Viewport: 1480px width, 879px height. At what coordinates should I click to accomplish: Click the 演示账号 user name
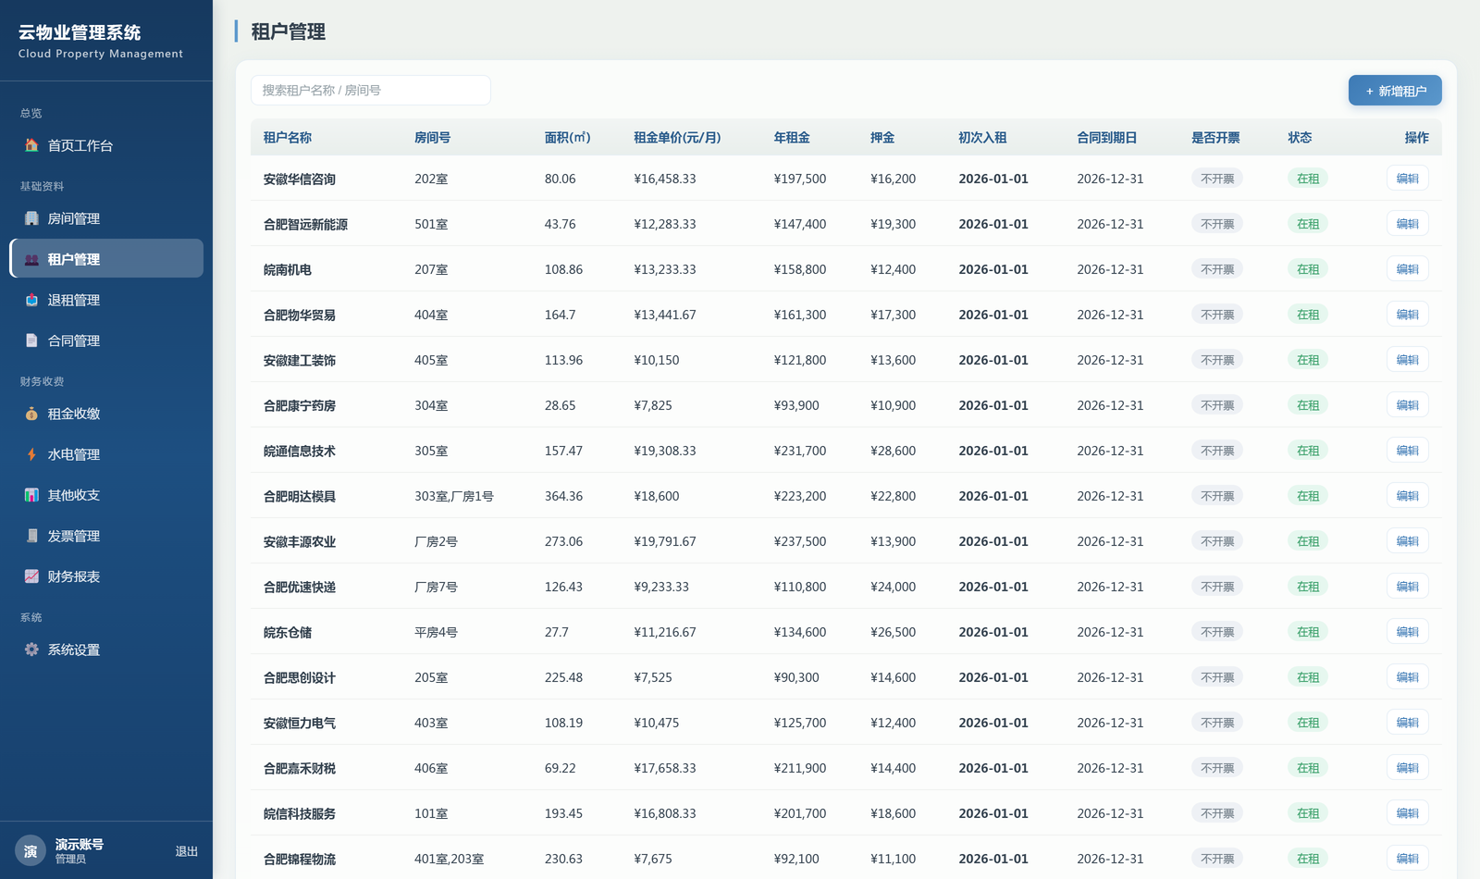click(80, 844)
